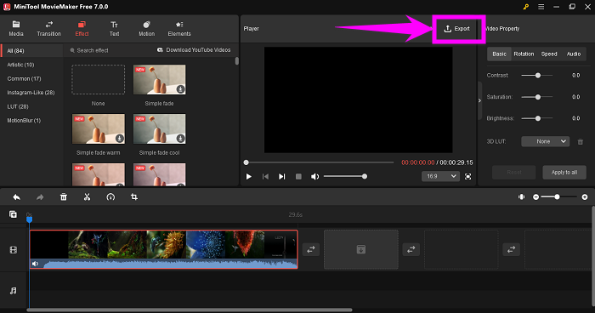Switch to the Basic property tab
This screenshot has width=595, height=313.
pyautogui.click(x=500, y=54)
